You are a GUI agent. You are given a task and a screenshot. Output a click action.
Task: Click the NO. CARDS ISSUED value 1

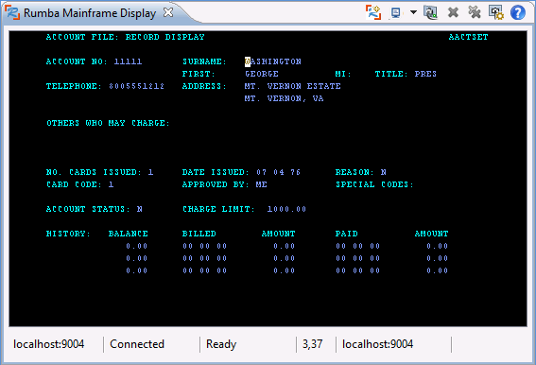(x=150, y=172)
